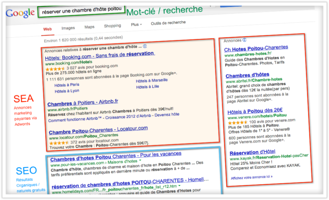The height and width of the screenshot is (200, 329).
Task: Open réservation de chambres d'hotes Homelidays result
Action: [x=130, y=182]
